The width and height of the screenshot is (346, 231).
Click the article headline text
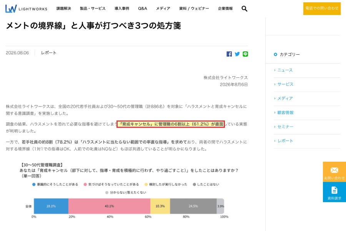click(93, 26)
